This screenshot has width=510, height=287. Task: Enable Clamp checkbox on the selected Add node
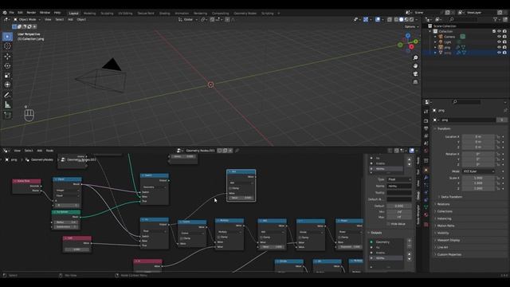click(230, 188)
